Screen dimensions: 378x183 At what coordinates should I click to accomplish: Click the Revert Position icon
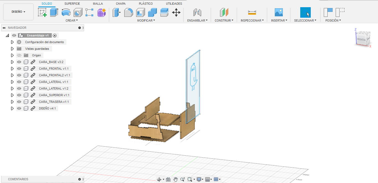click(340, 12)
